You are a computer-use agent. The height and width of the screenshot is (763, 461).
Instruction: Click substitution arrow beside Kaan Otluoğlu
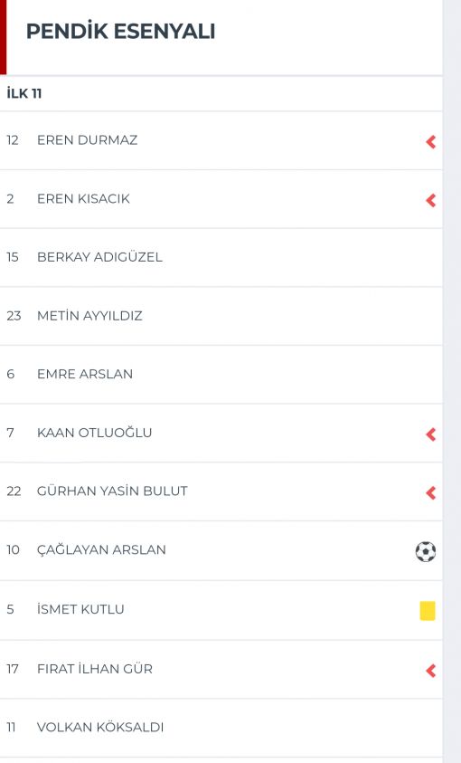430,434
